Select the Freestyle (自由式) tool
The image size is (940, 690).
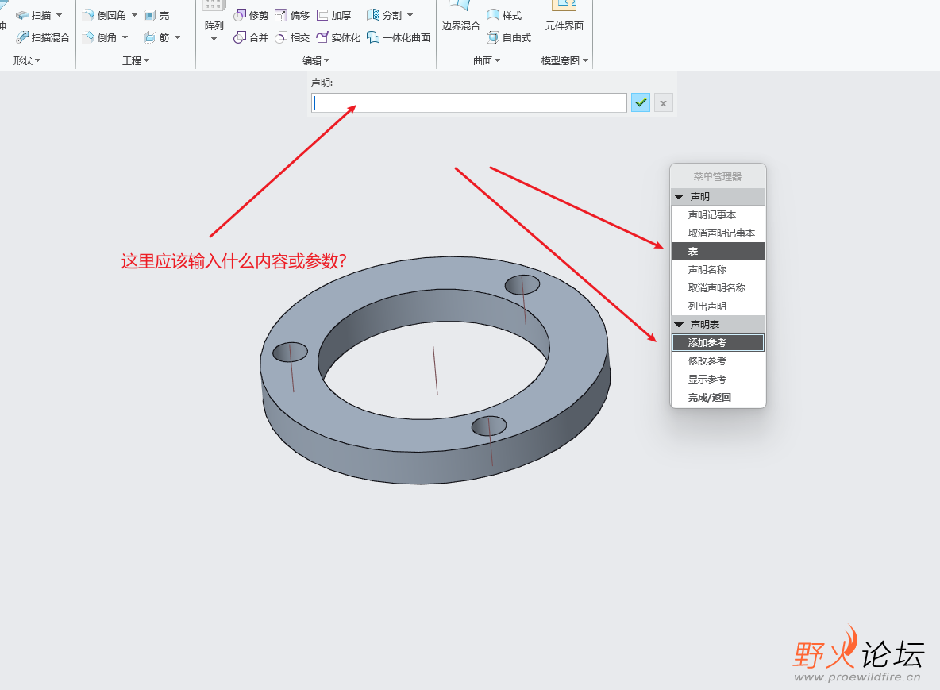[509, 37]
